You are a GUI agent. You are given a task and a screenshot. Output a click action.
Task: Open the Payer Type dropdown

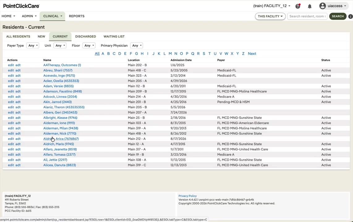pyautogui.click(x=33, y=46)
